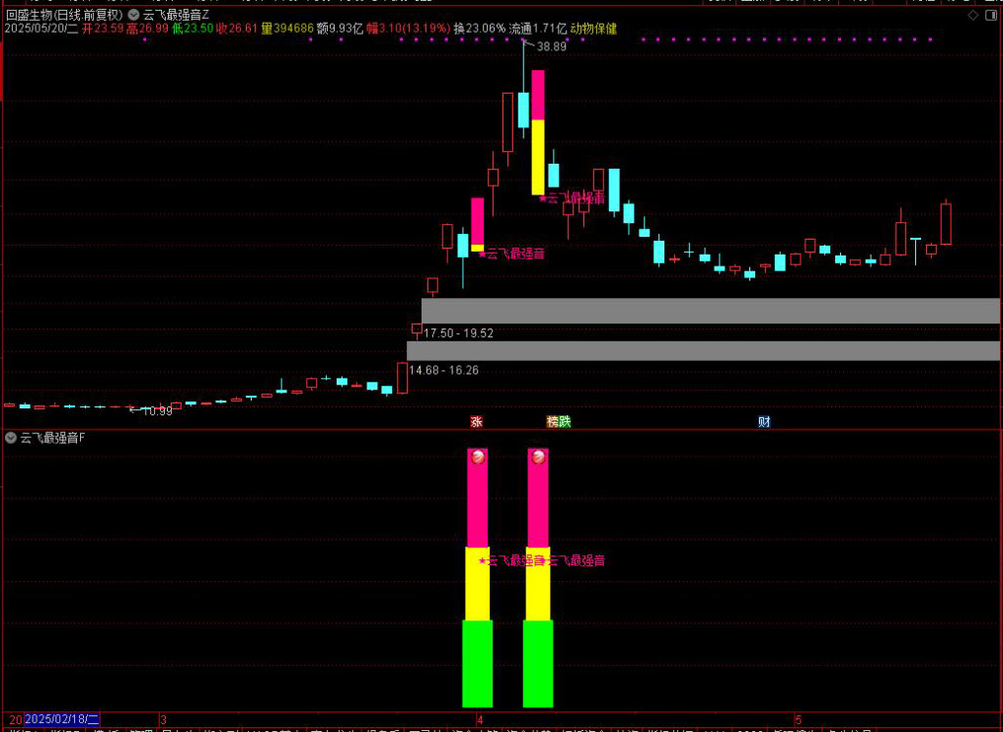The image size is (1003, 732).
Task: Click the first green bar in sub-chart
Action: [478, 663]
